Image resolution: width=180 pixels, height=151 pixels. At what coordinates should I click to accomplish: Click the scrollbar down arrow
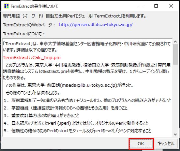pyautogui.click(x=175, y=134)
